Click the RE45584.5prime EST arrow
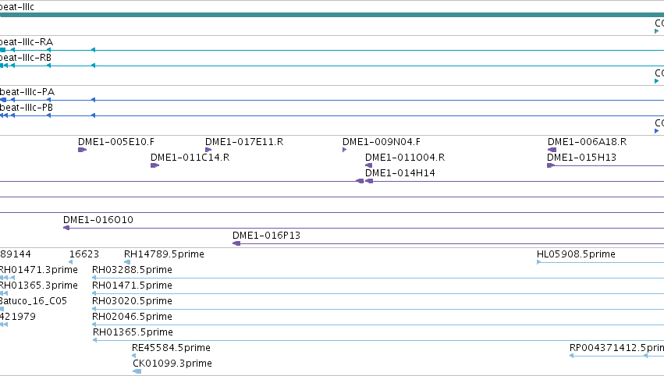 (x=134, y=356)
